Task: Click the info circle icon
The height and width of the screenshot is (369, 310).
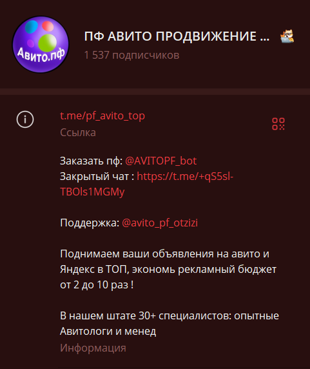Action: coord(25,119)
